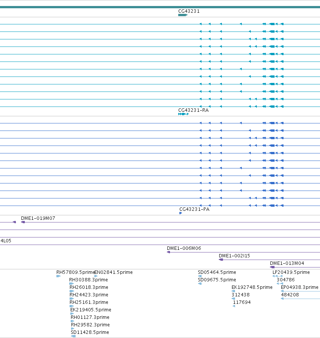Select the arrow glyph under 304786
The image size is (320, 338).
280,284
